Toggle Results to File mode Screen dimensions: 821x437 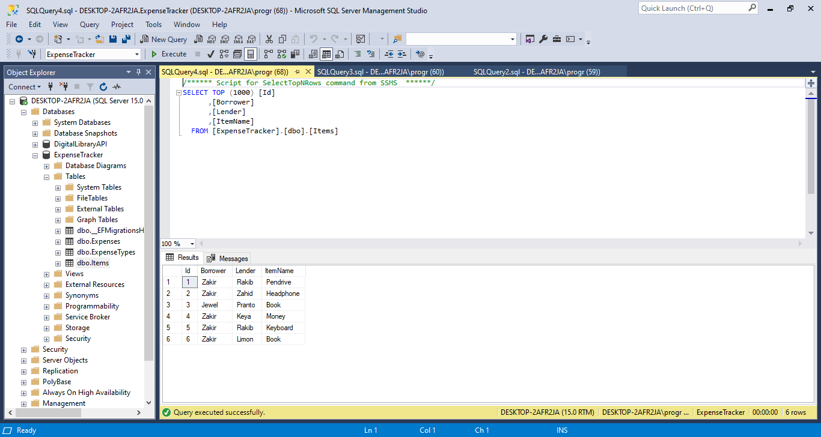pos(340,54)
